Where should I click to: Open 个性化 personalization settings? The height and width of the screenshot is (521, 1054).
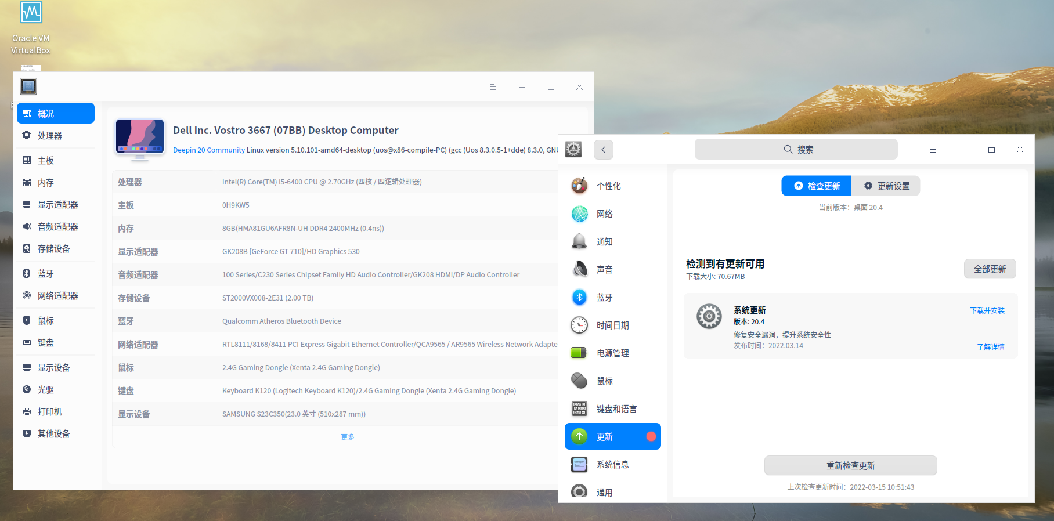pyautogui.click(x=613, y=186)
